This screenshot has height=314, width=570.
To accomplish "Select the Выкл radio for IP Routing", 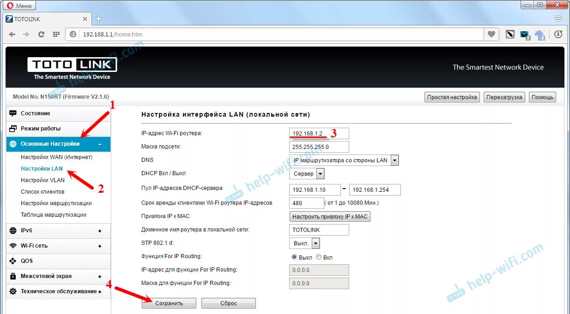I will (294, 257).
